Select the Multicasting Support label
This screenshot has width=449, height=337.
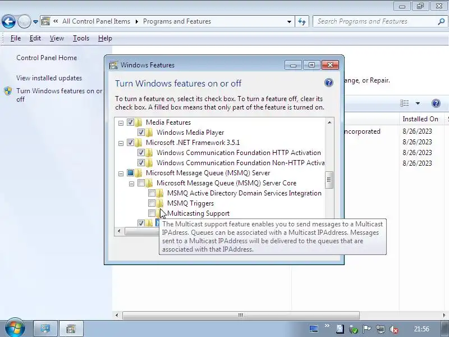(198, 213)
